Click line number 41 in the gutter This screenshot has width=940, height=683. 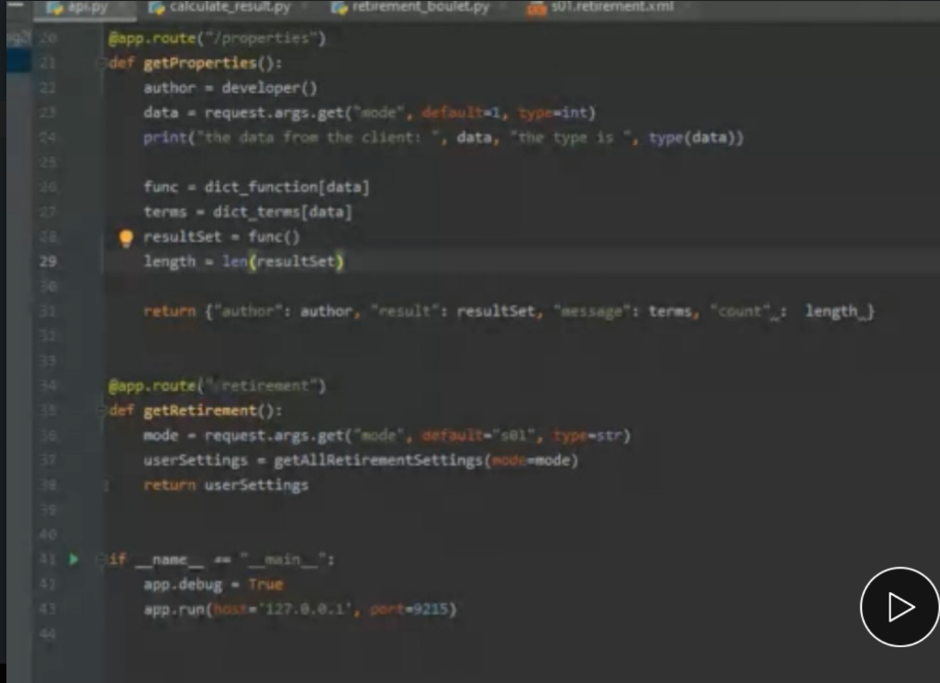(x=48, y=559)
